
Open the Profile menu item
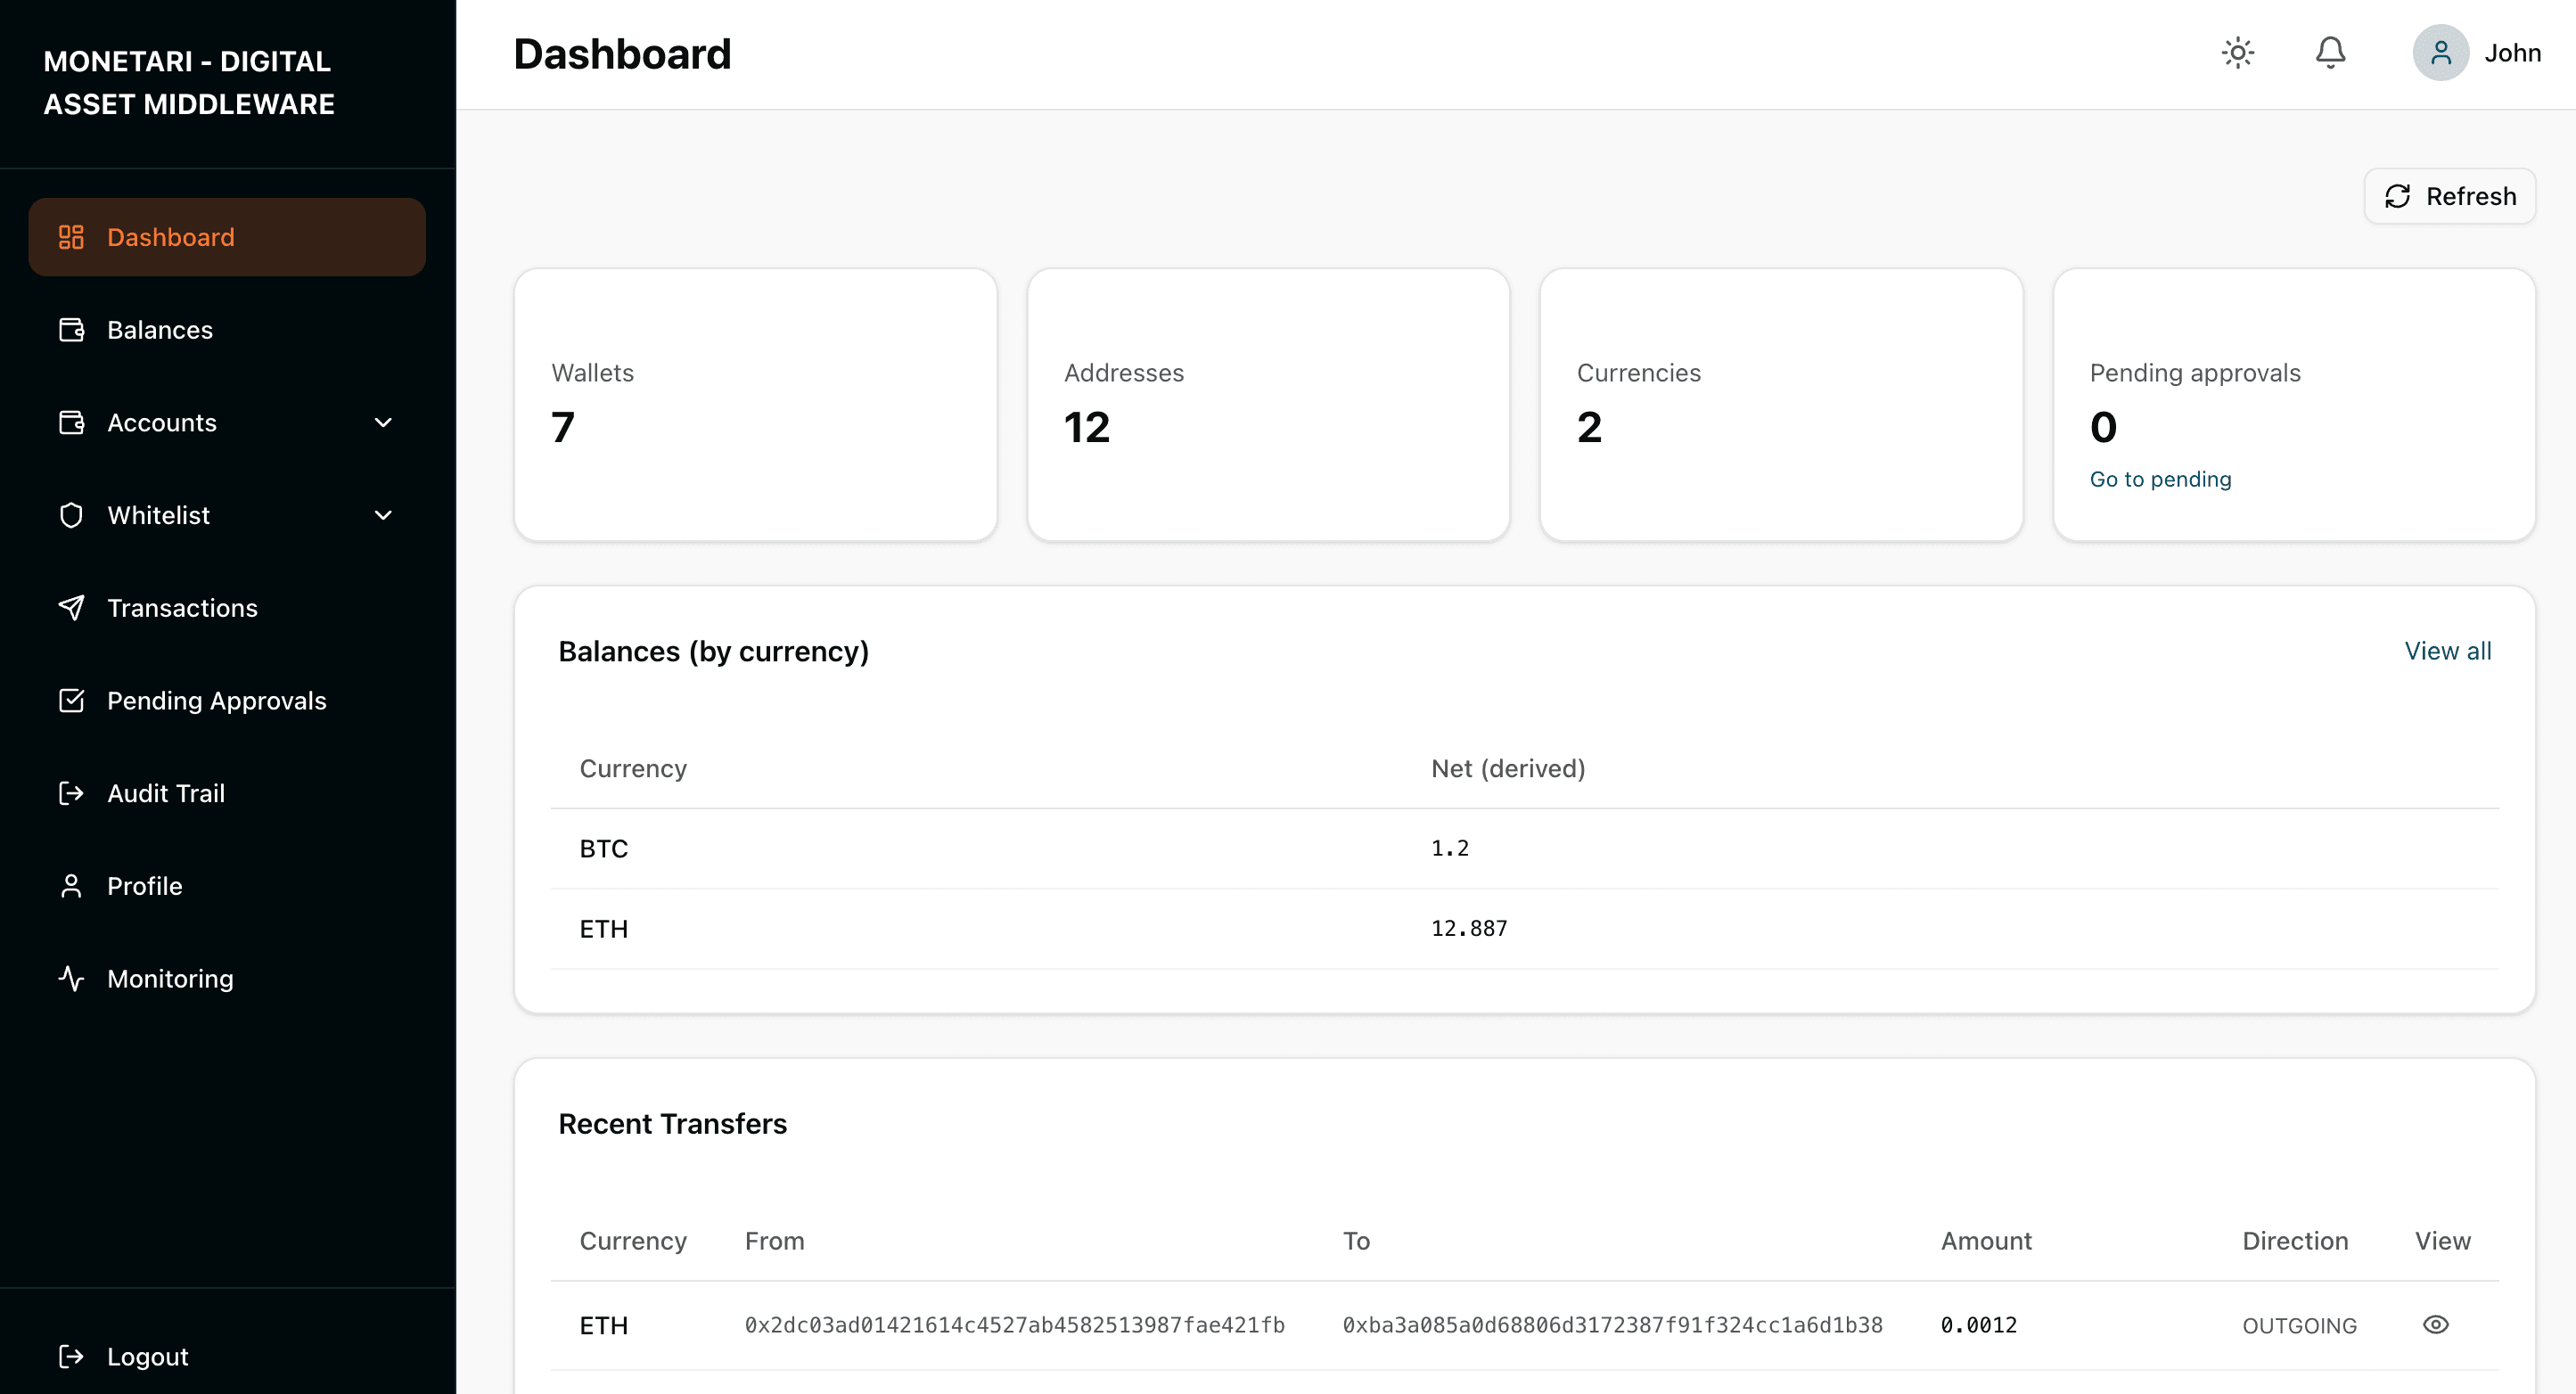pyautogui.click(x=145, y=885)
